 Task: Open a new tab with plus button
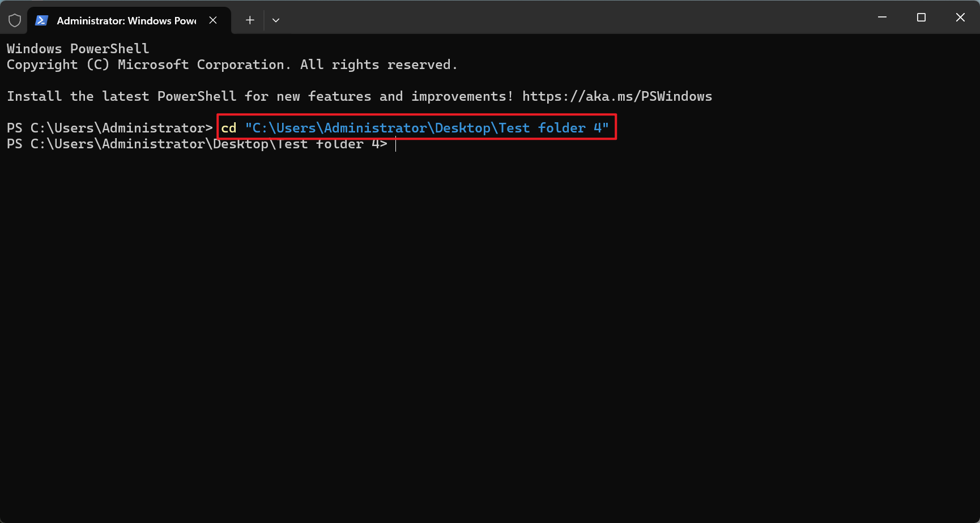[250, 20]
